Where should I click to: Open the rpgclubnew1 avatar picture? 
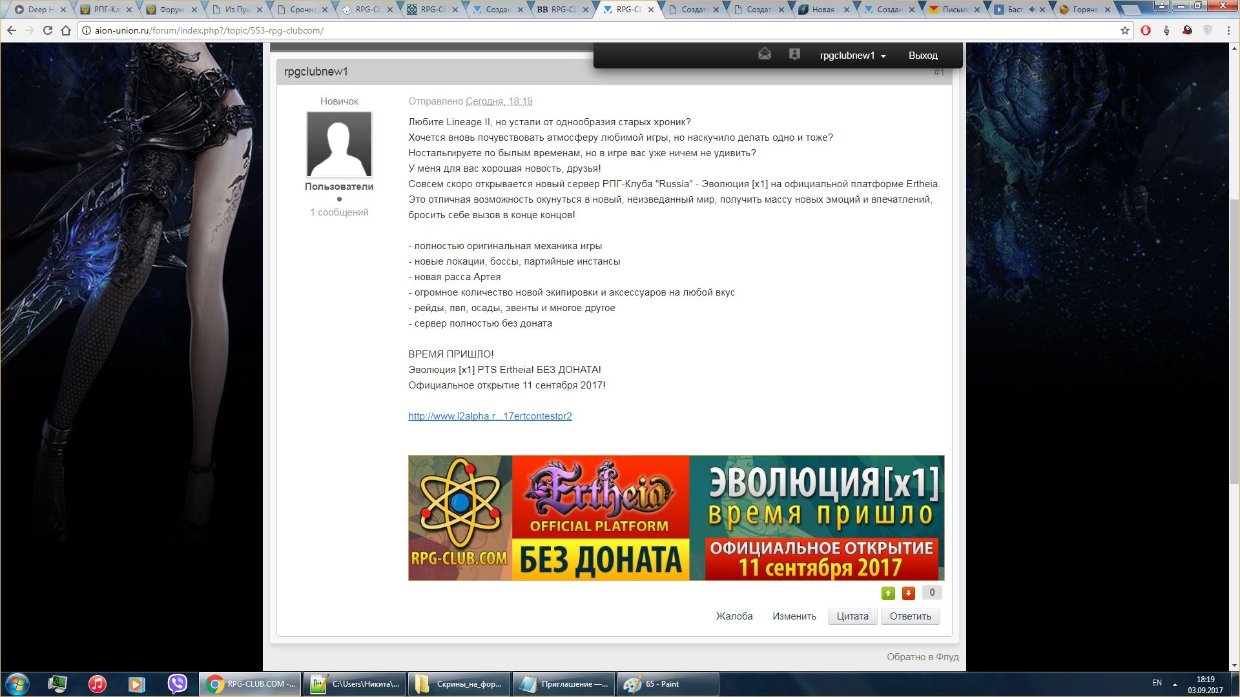(x=339, y=144)
